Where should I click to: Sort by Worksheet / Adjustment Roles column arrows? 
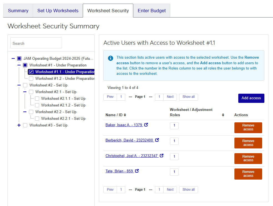[x=223, y=115]
